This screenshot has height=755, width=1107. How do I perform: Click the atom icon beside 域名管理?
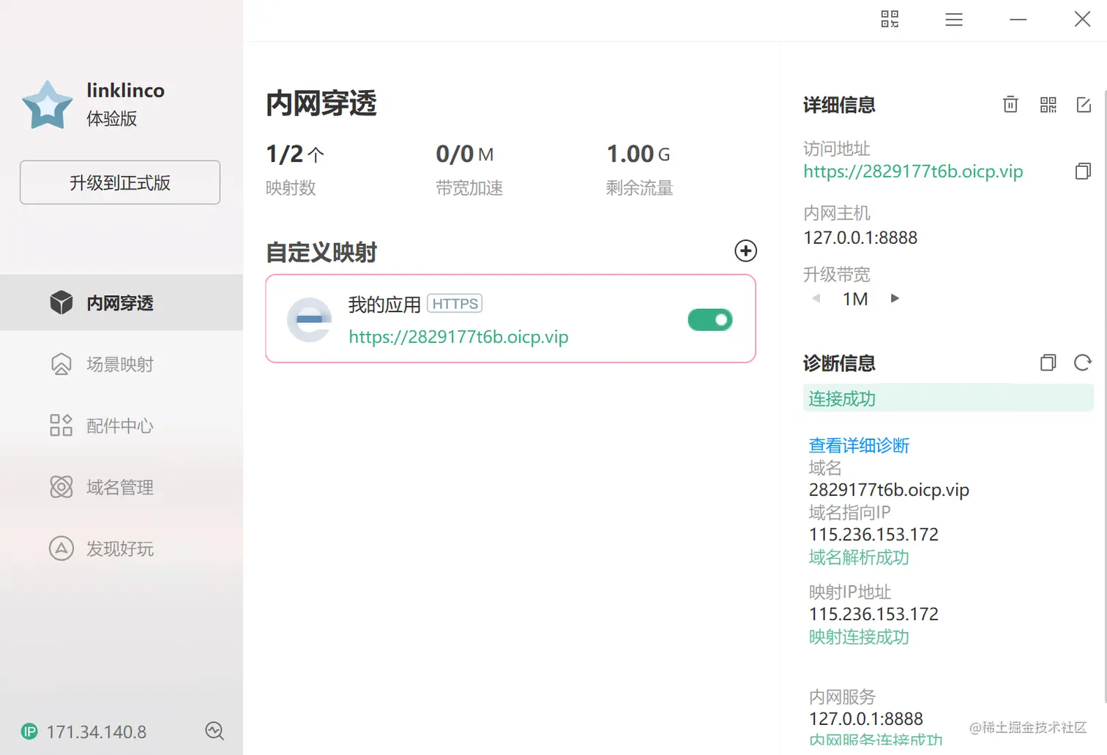click(x=61, y=487)
